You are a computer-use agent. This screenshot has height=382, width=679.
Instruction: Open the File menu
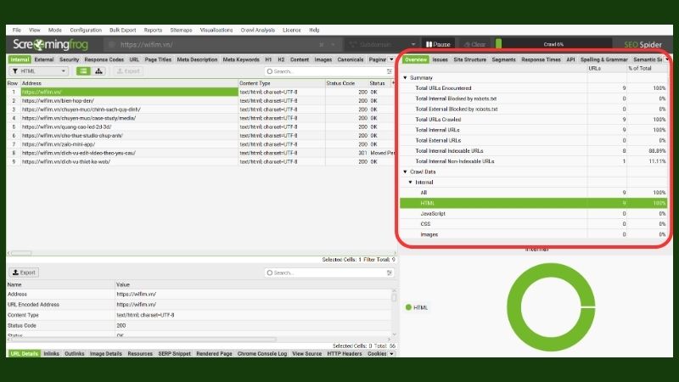tap(17, 30)
